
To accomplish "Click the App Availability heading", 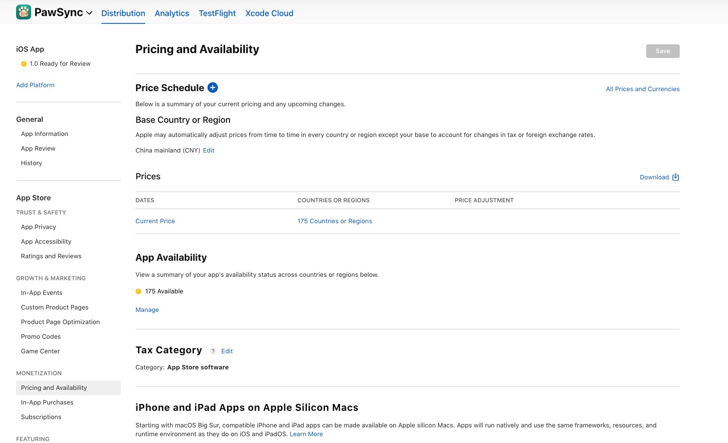I will (x=171, y=257).
